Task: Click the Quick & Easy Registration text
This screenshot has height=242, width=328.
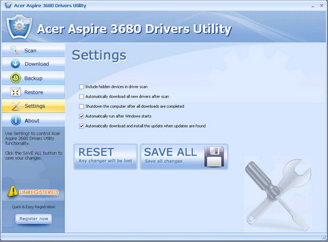Action: tap(33, 207)
